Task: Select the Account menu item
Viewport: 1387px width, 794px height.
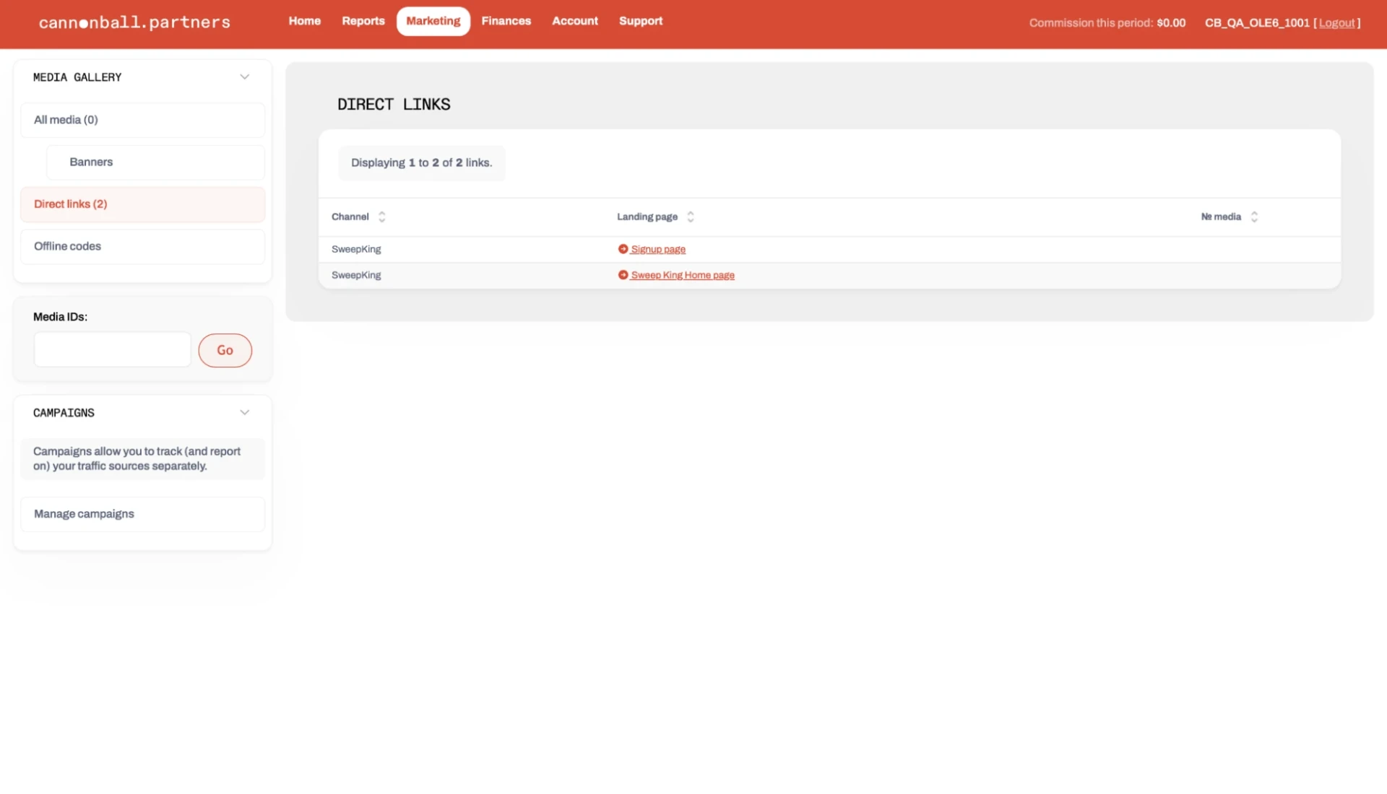Action: (x=575, y=21)
